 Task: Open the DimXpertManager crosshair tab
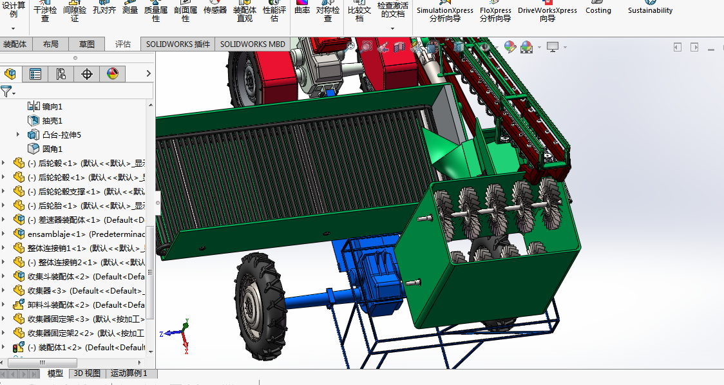(x=87, y=74)
